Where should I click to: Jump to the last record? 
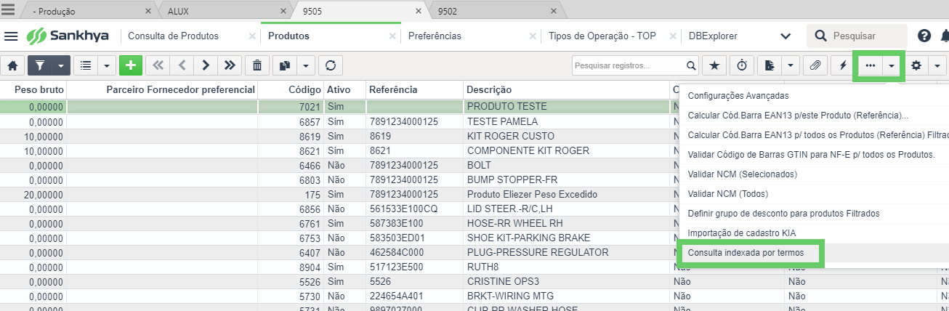(x=230, y=65)
